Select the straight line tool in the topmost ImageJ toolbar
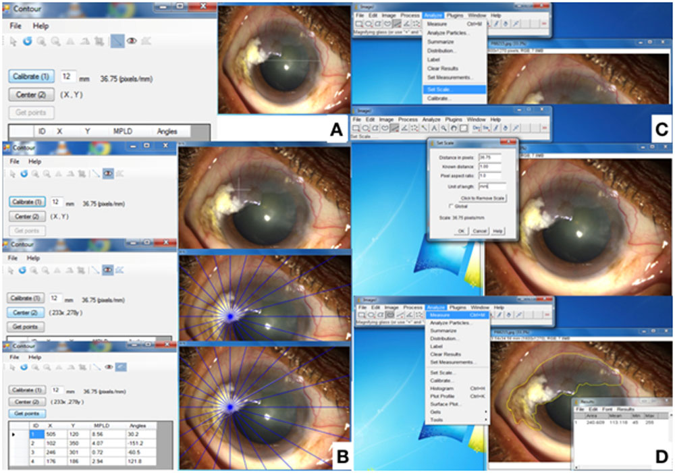Screen dimensions: 675x473 [397, 24]
